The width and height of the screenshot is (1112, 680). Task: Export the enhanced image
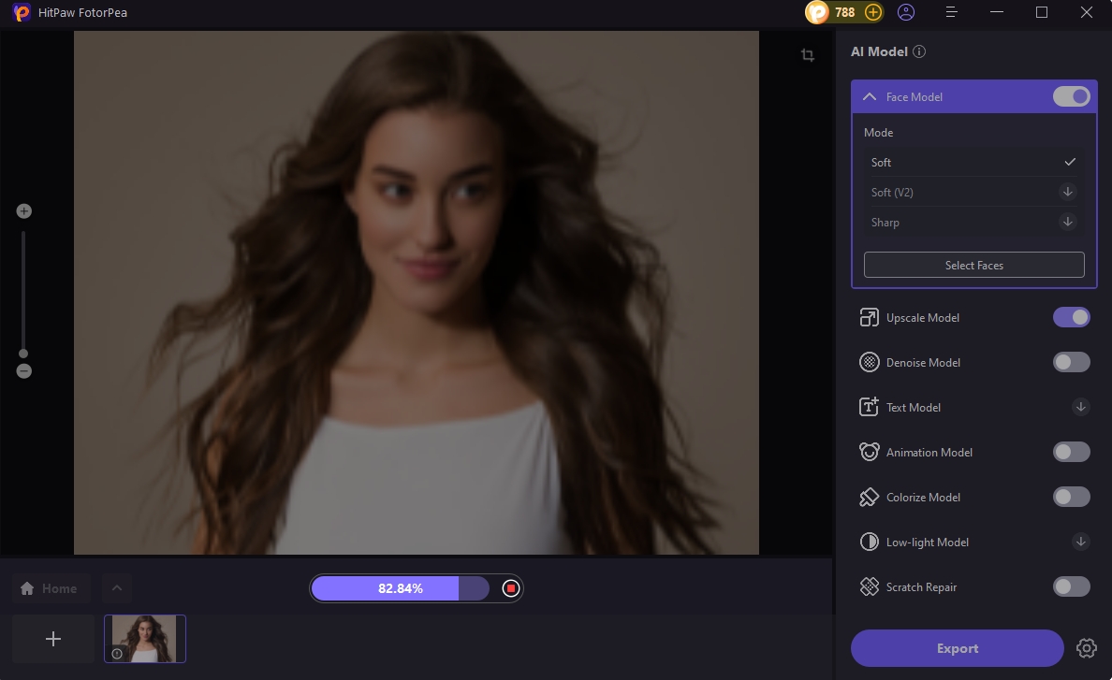[x=957, y=648]
